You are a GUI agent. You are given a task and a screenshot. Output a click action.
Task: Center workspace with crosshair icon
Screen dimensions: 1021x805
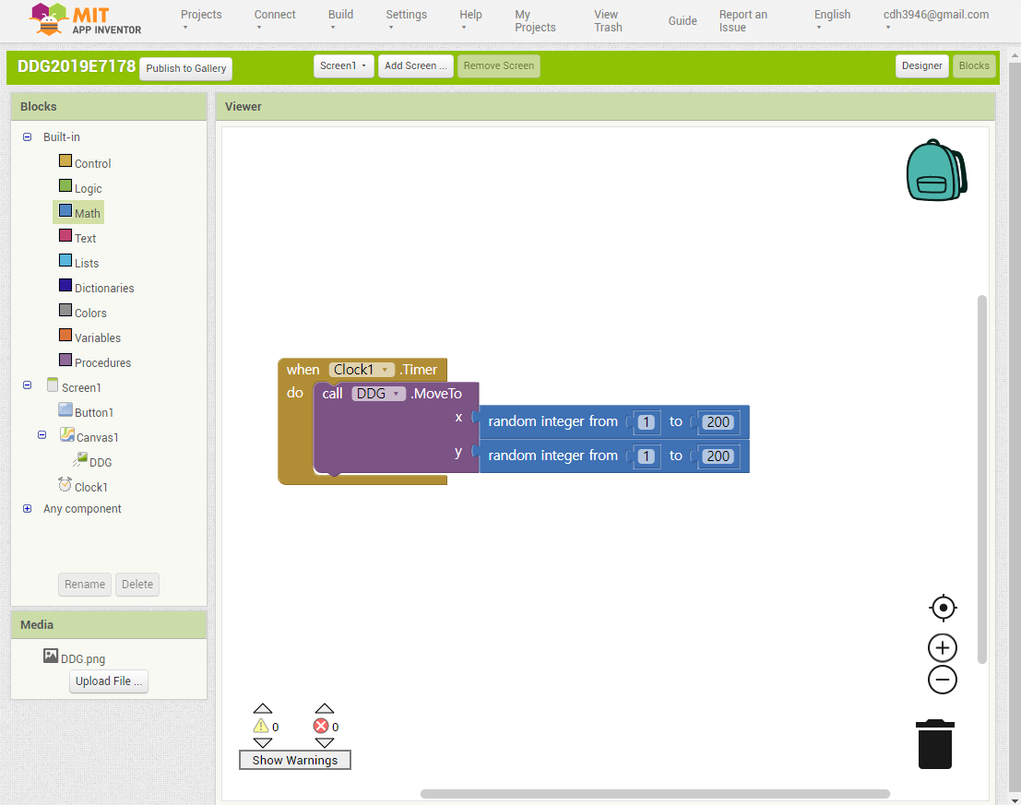coord(943,608)
